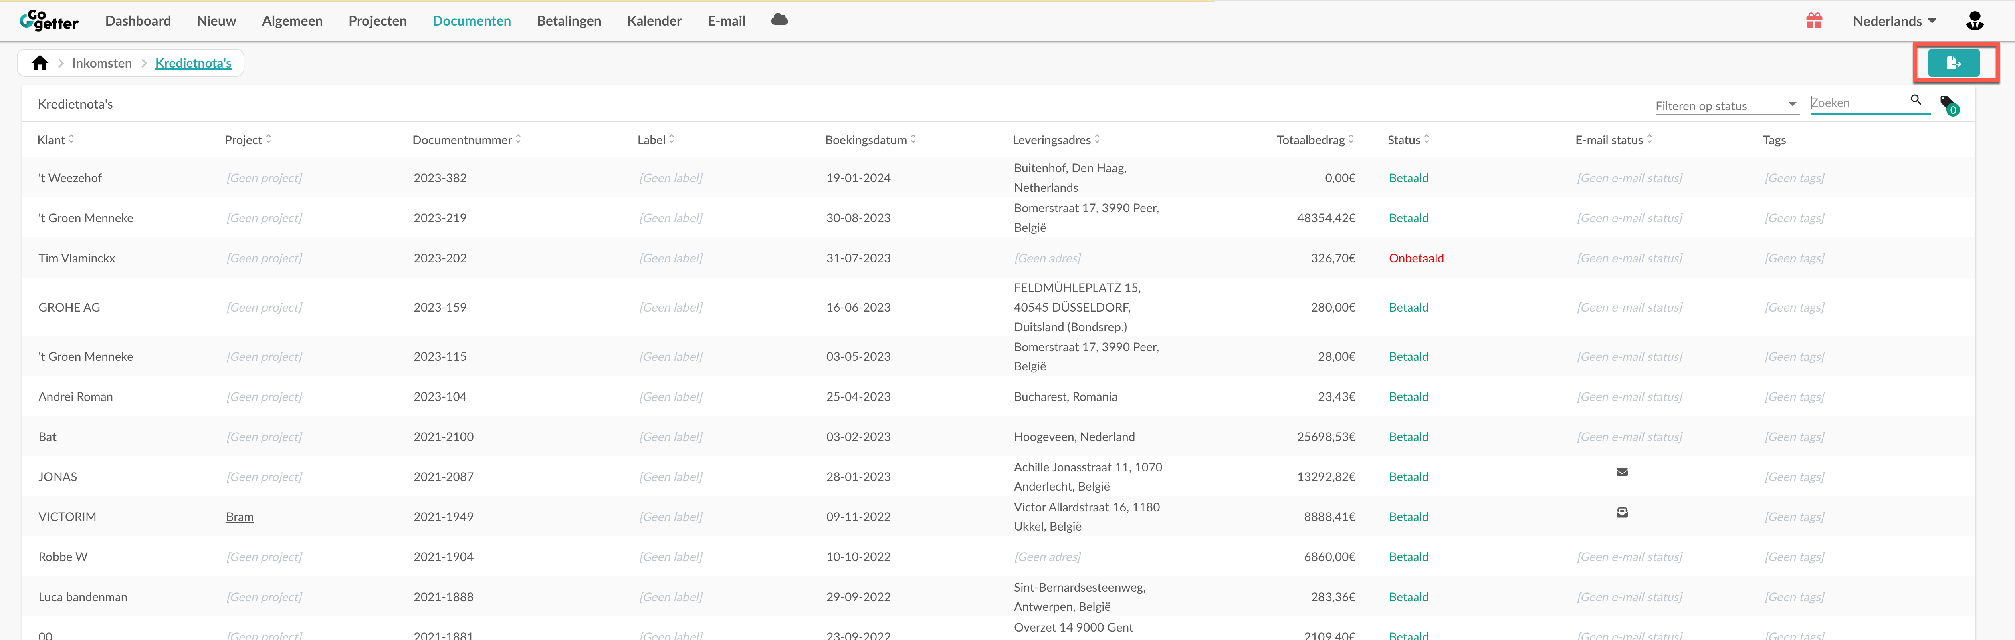The width and height of the screenshot is (2015, 640).
Task: Click the teal export document button
Action: coord(1953,63)
